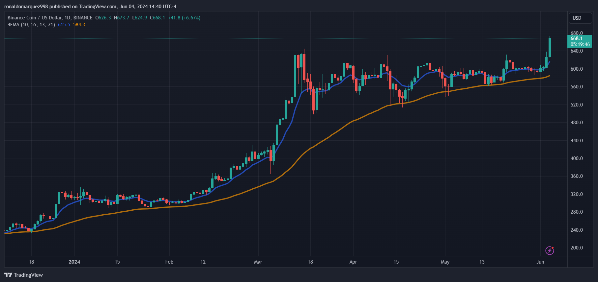The height and width of the screenshot is (282, 598).
Task: Click the TradingView logo at the bottom left
Action: click(23, 275)
